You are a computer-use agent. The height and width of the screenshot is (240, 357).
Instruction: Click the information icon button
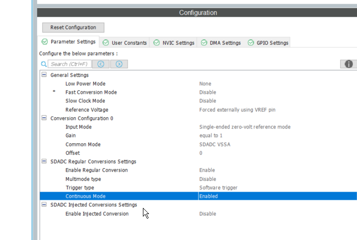click(348, 64)
